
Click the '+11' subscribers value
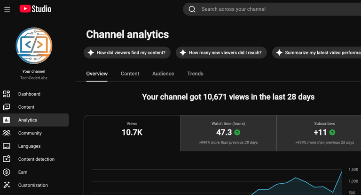320,133
